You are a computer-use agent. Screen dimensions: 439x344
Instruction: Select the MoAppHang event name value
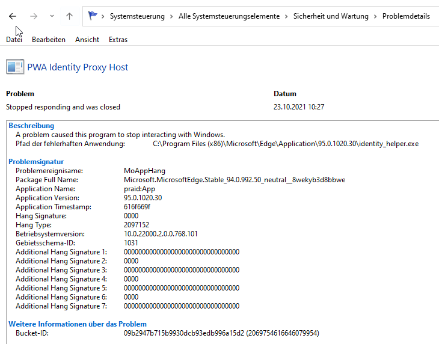144,171
